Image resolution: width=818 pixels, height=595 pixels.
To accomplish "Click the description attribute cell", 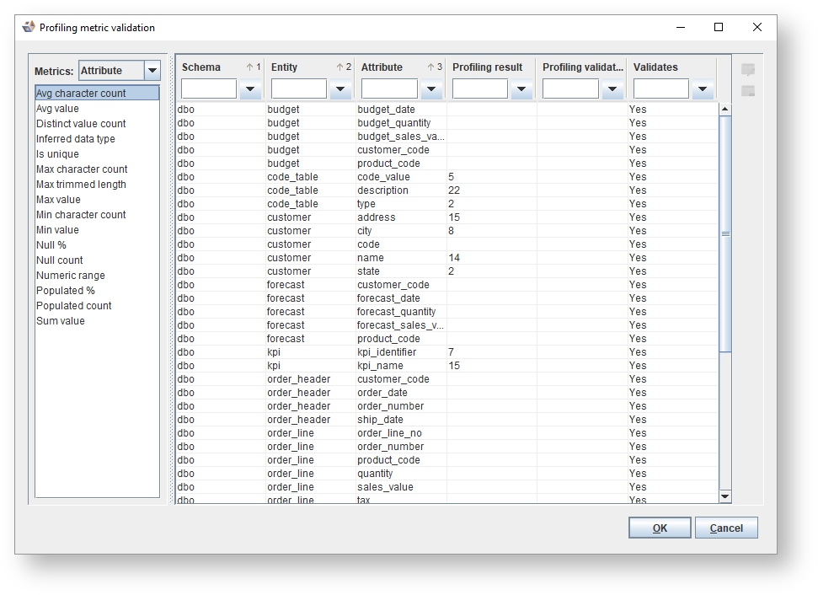I will (x=401, y=190).
